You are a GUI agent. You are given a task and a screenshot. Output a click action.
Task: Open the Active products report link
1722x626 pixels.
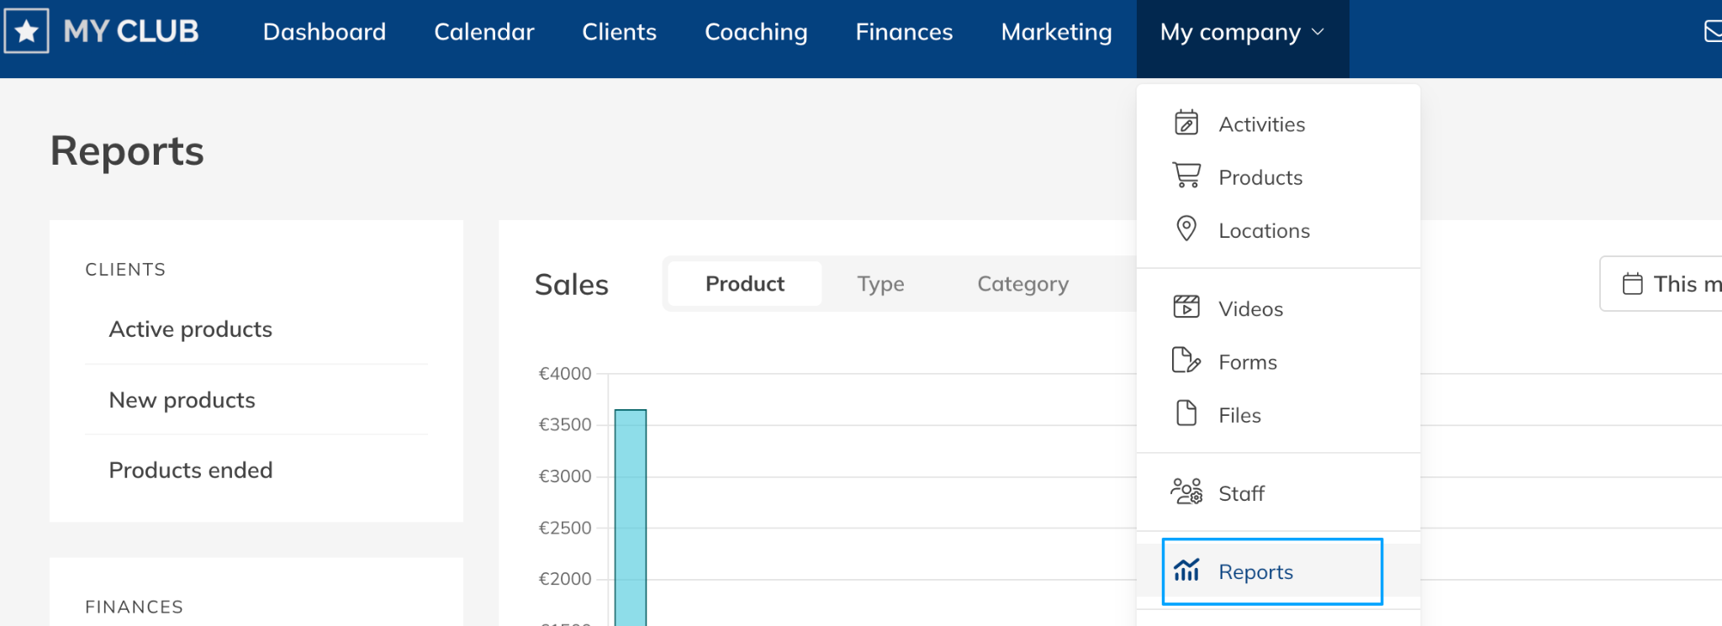(191, 329)
